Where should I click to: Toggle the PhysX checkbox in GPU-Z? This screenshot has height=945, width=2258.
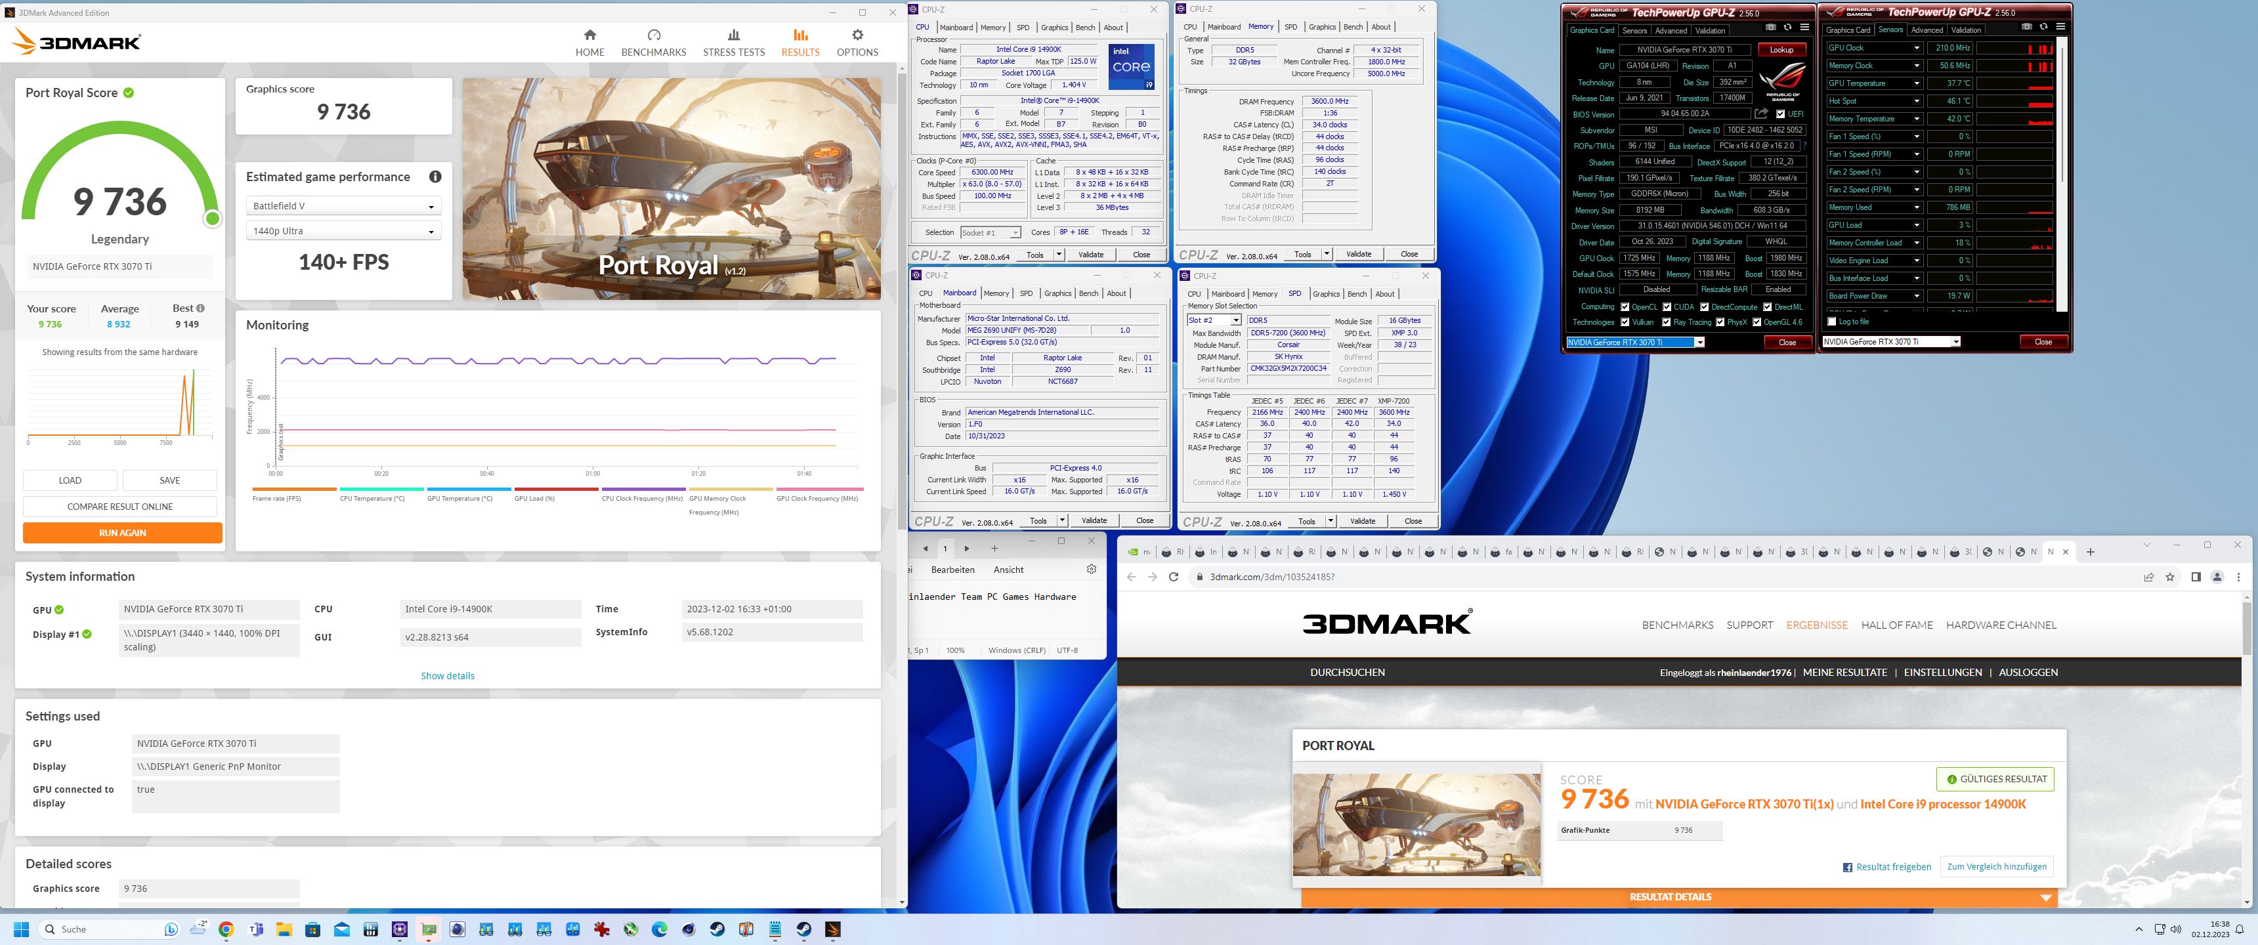1720,322
